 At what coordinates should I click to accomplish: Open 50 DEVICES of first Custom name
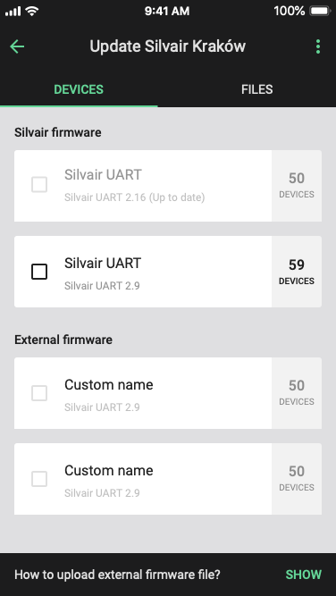pyautogui.click(x=297, y=393)
